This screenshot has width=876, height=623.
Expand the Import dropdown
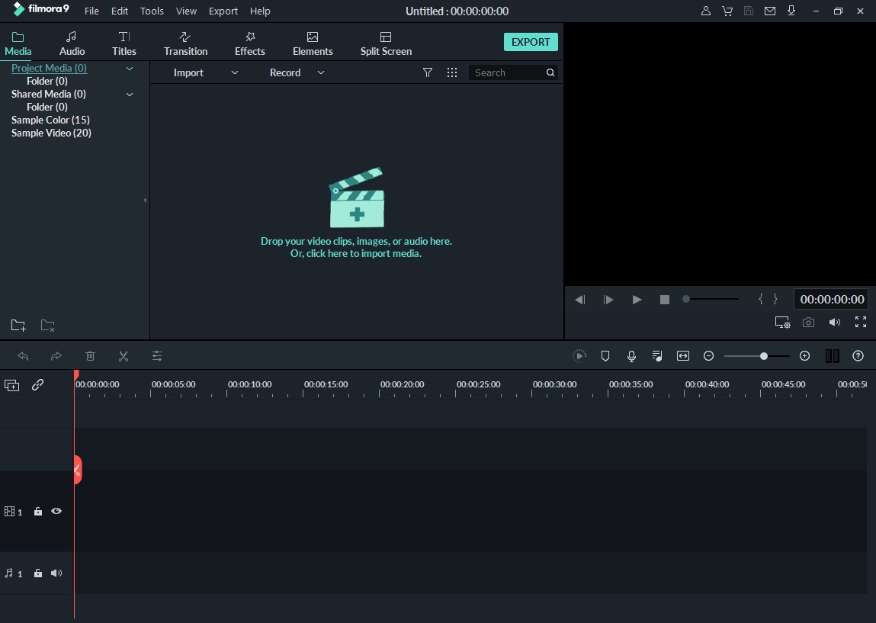coord(234,72)
